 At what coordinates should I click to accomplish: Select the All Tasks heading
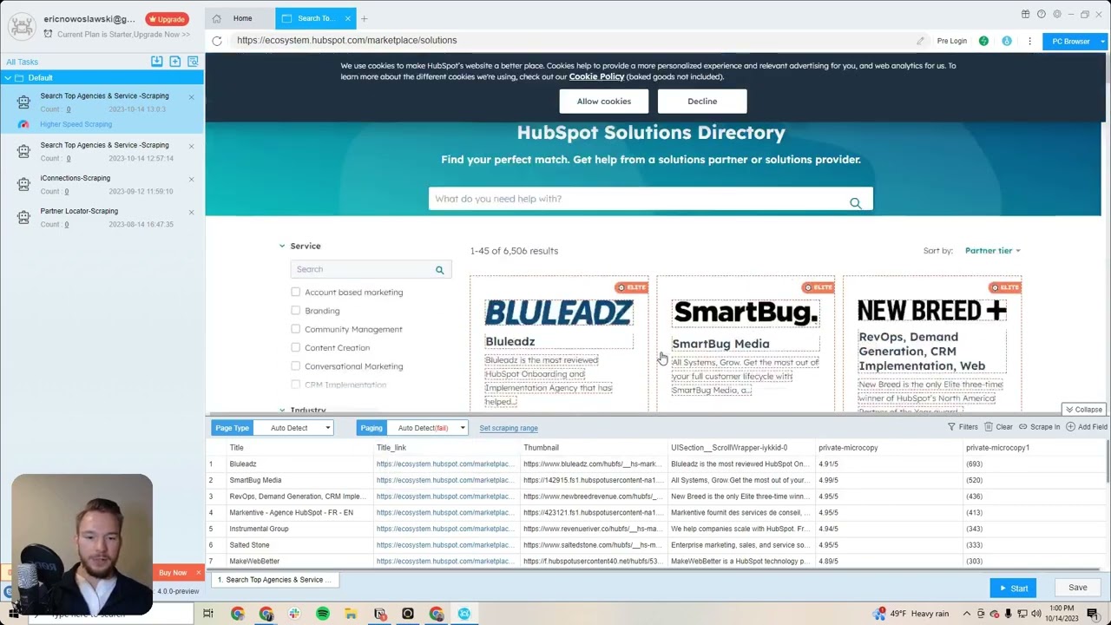tap(23, 62)
